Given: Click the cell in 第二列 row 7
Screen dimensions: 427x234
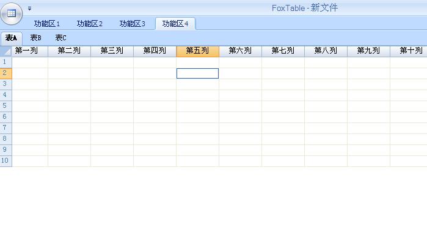Looking at the screenshot, I should pyautogui.click(x=69, y=128).
